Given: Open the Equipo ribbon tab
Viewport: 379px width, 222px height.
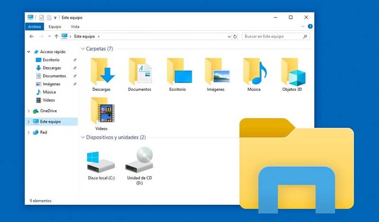Looking at the screenshot, I should [x=55, y=27].
